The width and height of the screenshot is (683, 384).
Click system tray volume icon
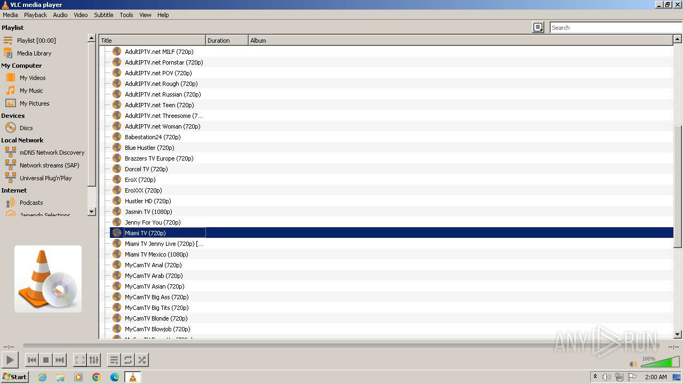pyautogui.click(x=607, y=377)
